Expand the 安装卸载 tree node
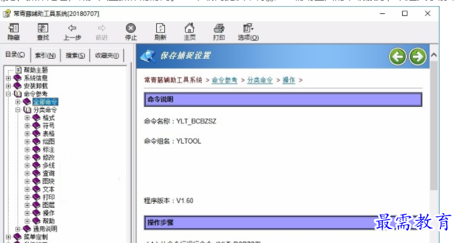Screen dimensions: 457x243 9,86
